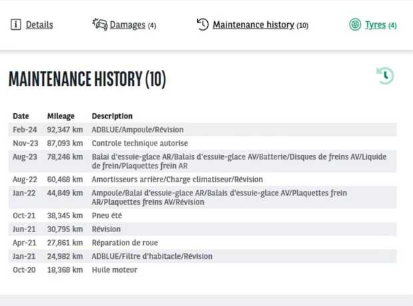The height and width of the screenshot is (306, 413).
Task: Select the Feb-24 ADBLUE/Ampoule/Révision row
Action: [x=203, y=130]
